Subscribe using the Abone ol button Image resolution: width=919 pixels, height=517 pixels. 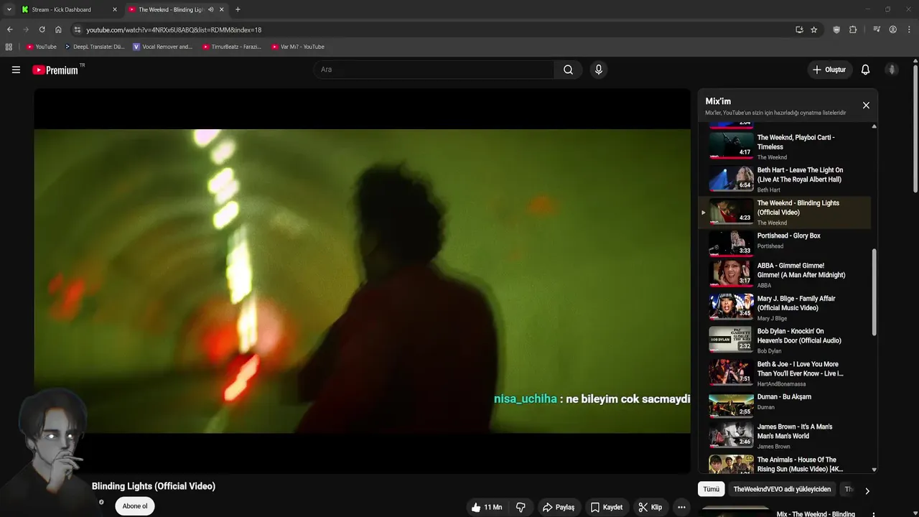(135, 506)
